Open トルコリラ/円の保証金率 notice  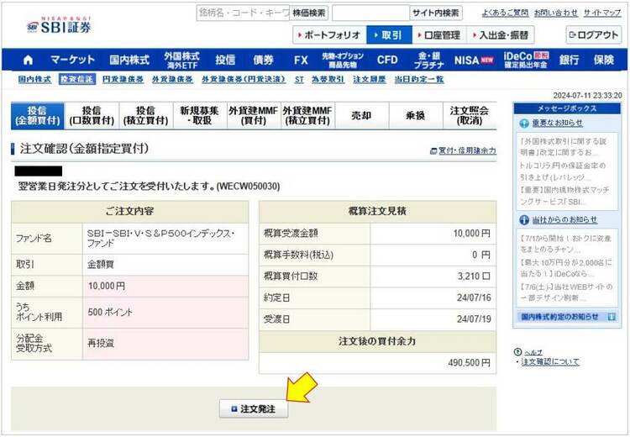tap(563, 171)
